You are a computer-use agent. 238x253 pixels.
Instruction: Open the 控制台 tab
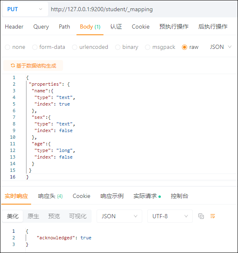point(180,196)
